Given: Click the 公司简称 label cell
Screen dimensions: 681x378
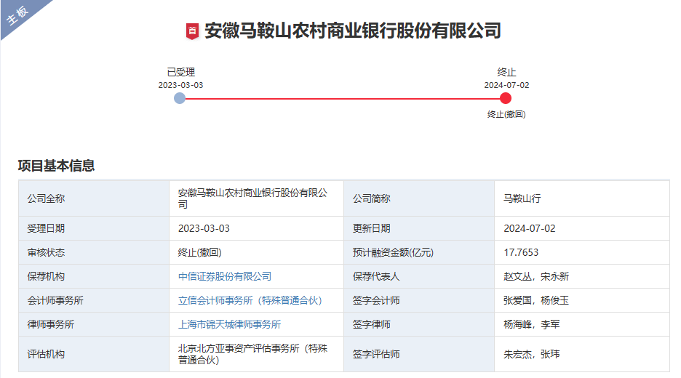Looking at the screenshot, I should point(419,198).
